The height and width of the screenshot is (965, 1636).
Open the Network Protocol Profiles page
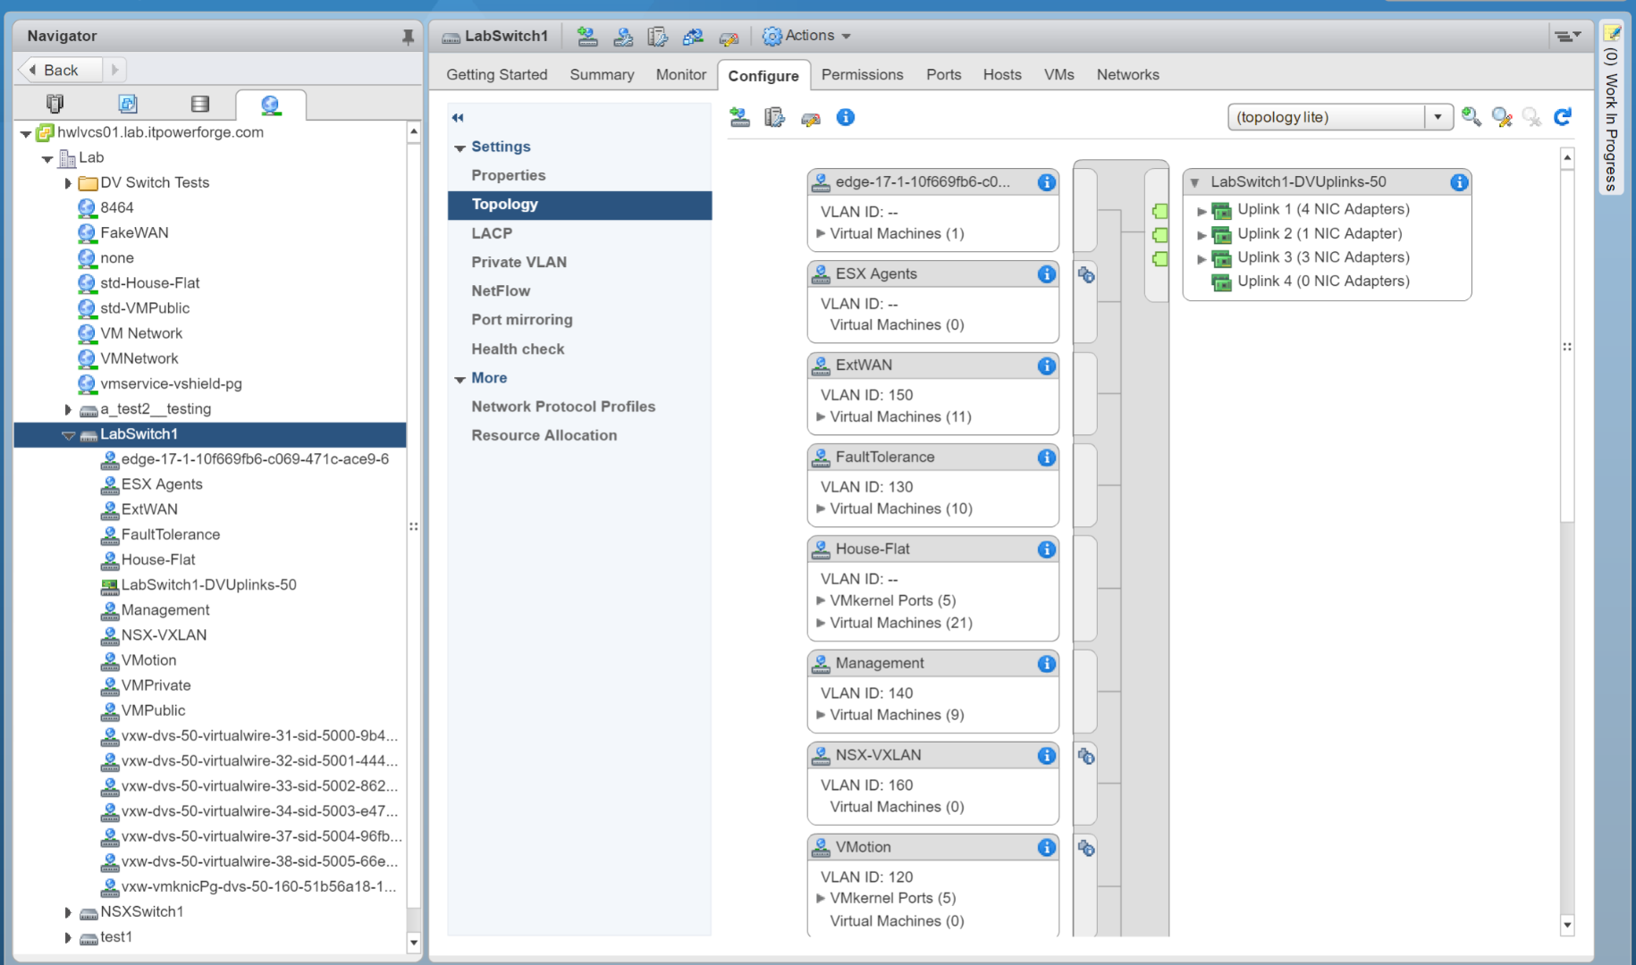pos(563,407)
